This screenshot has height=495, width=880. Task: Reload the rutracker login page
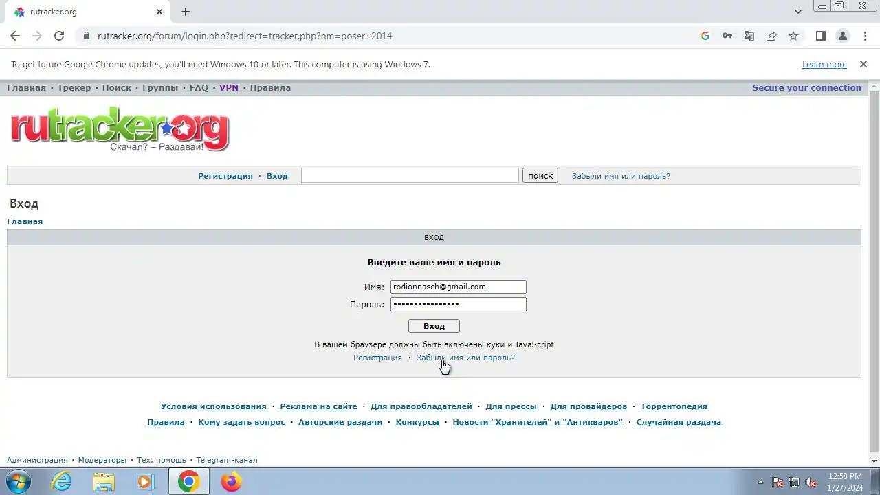(x=59, y=36)
